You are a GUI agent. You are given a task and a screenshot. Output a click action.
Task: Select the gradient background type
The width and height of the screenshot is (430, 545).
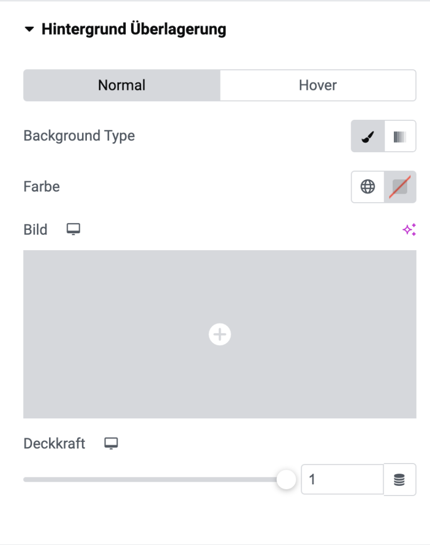click(400, 136)
